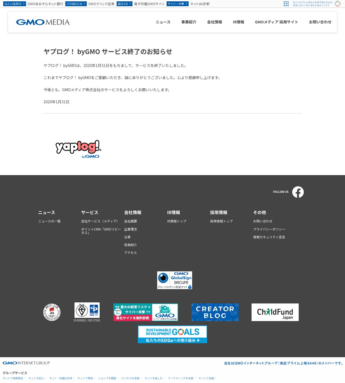Click footer ニュース heading

(x=46, y=212)
